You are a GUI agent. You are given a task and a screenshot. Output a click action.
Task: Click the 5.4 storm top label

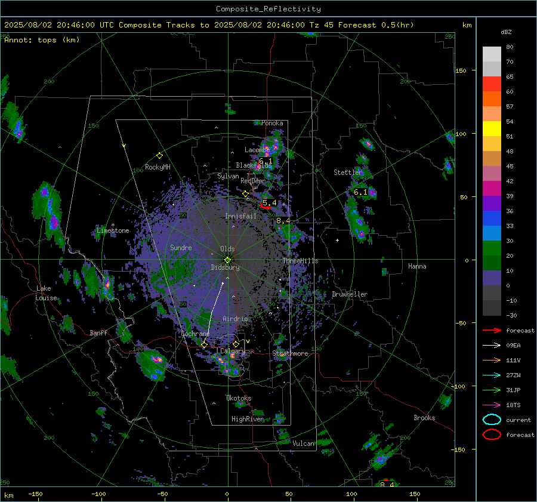[270, 203]
